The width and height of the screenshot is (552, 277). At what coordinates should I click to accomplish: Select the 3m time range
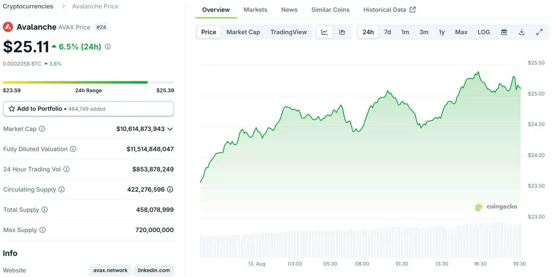[424, 32]
